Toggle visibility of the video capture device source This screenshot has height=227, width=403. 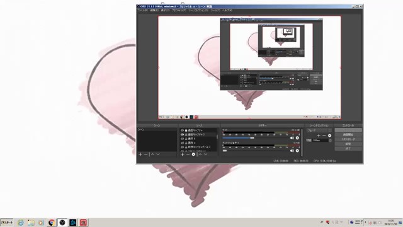pyautogui.click(x=182, y=147)
